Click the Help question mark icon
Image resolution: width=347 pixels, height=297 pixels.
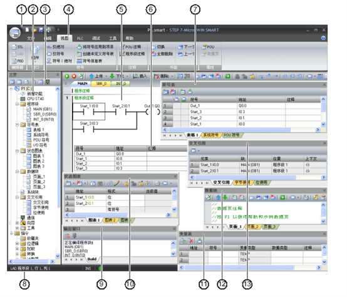coord(323,38)
